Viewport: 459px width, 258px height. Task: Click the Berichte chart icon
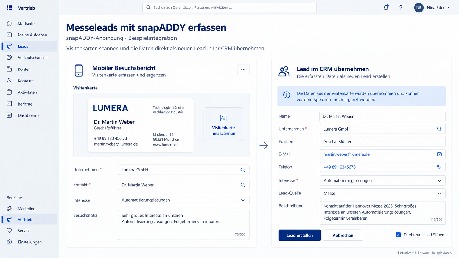point(9,104)
